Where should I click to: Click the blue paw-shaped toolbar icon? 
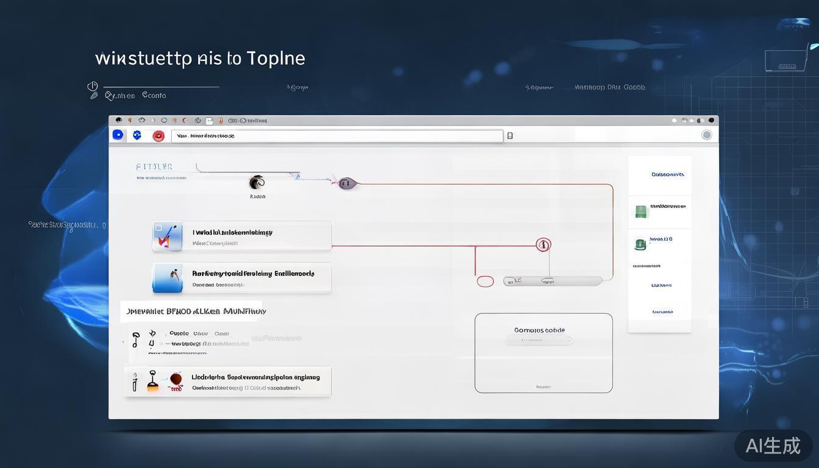point(137,135)
